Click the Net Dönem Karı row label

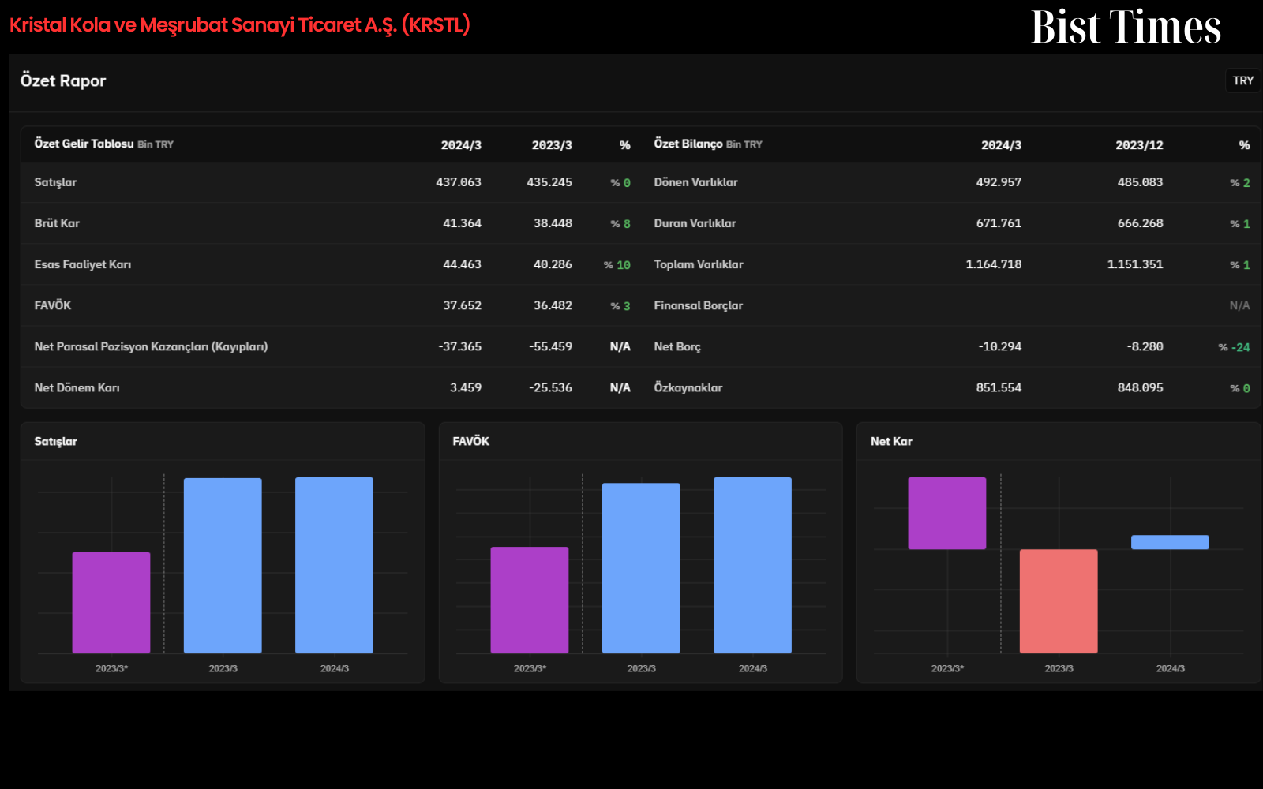[77, 387]
